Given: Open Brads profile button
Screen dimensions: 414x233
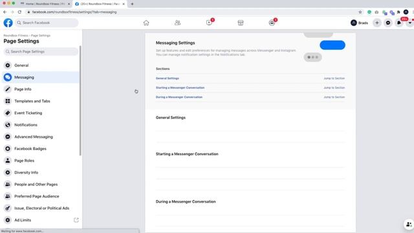Looking at the screenshot, I should 360,23.
